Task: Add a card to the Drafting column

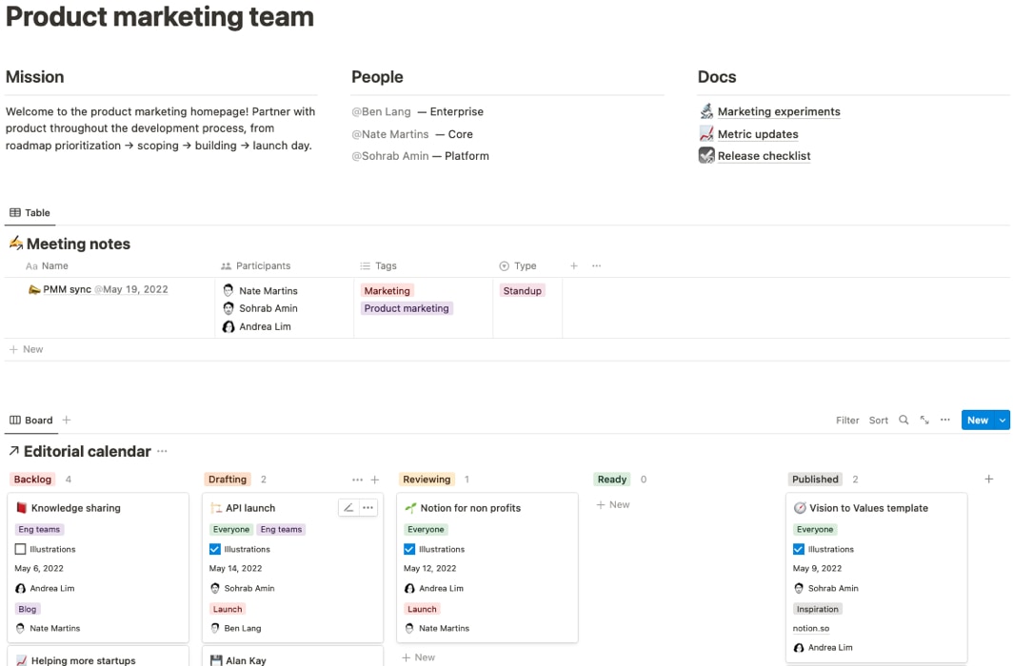Action: click(373, 479)
